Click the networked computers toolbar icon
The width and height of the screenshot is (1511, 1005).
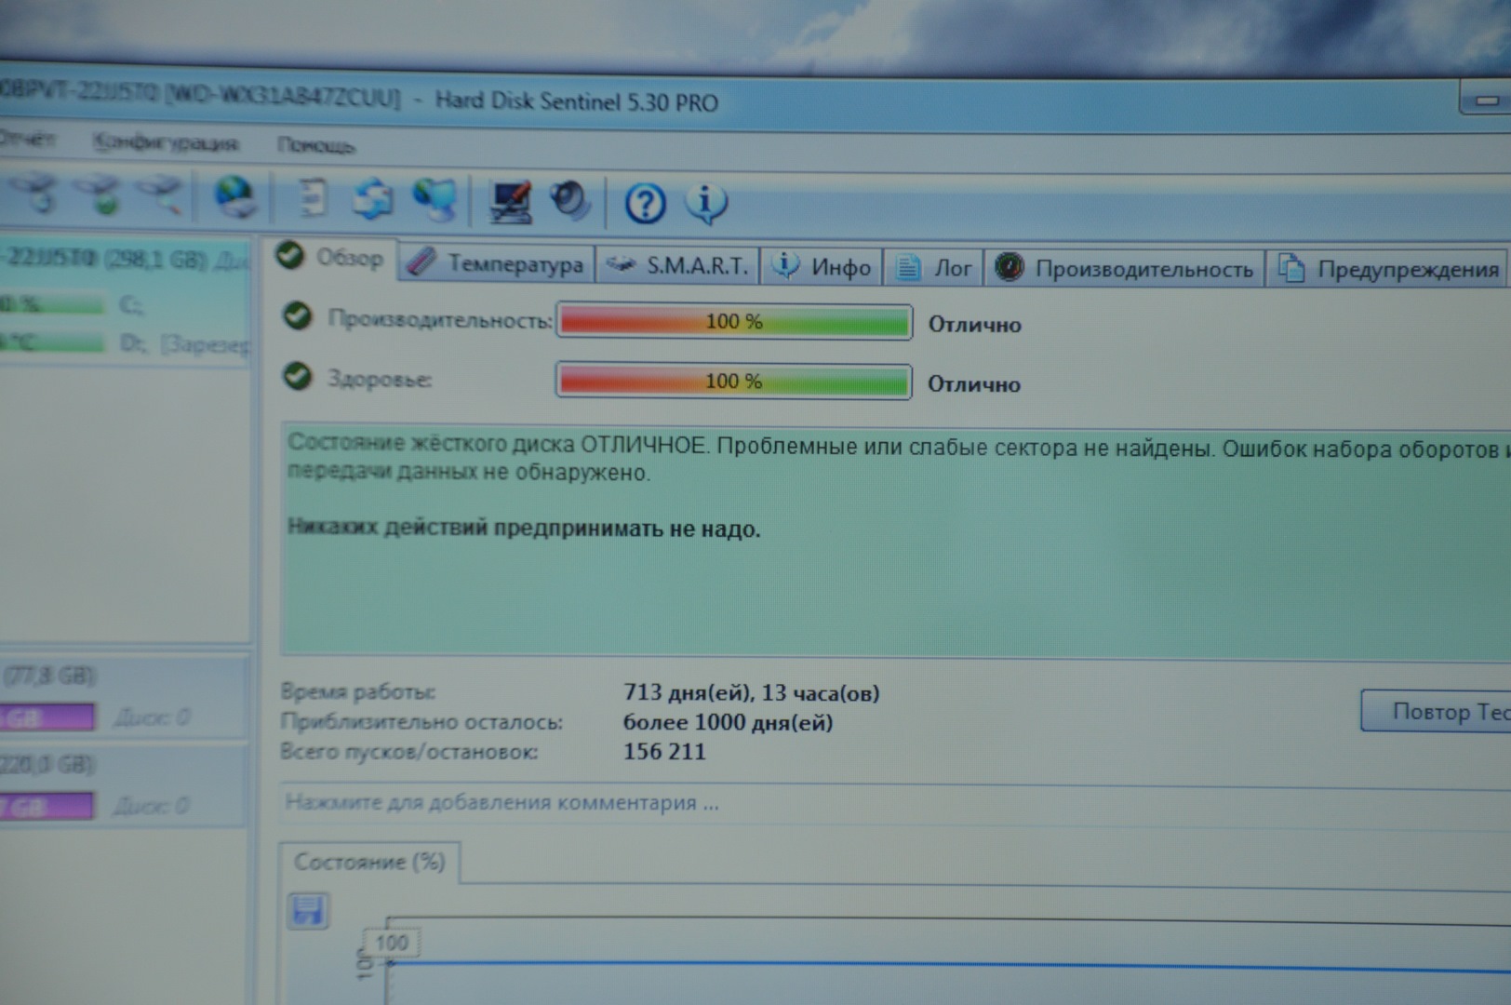435,199
